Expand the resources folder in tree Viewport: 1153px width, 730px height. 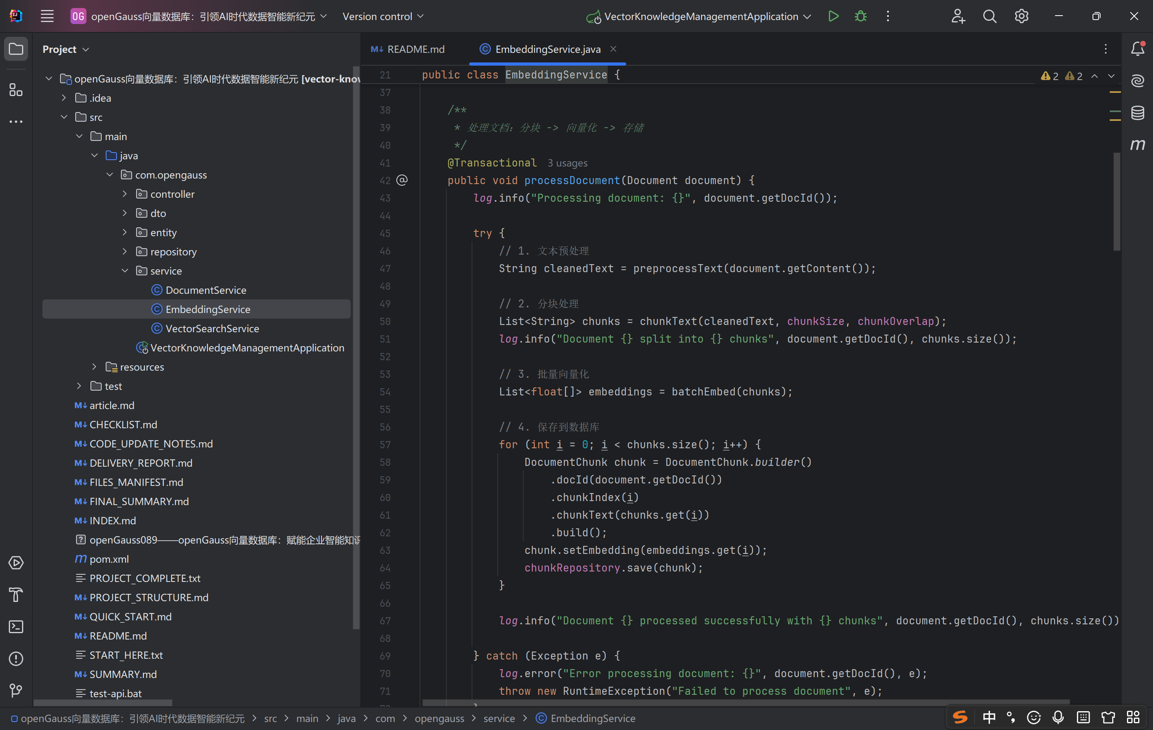pyautogui.click(x=94, y=367)
